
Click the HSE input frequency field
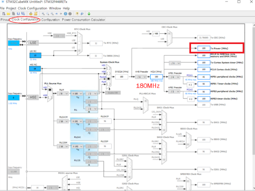pos(14,98)
